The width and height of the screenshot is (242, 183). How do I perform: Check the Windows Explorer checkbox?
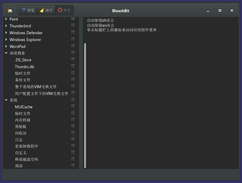(73, 39)
